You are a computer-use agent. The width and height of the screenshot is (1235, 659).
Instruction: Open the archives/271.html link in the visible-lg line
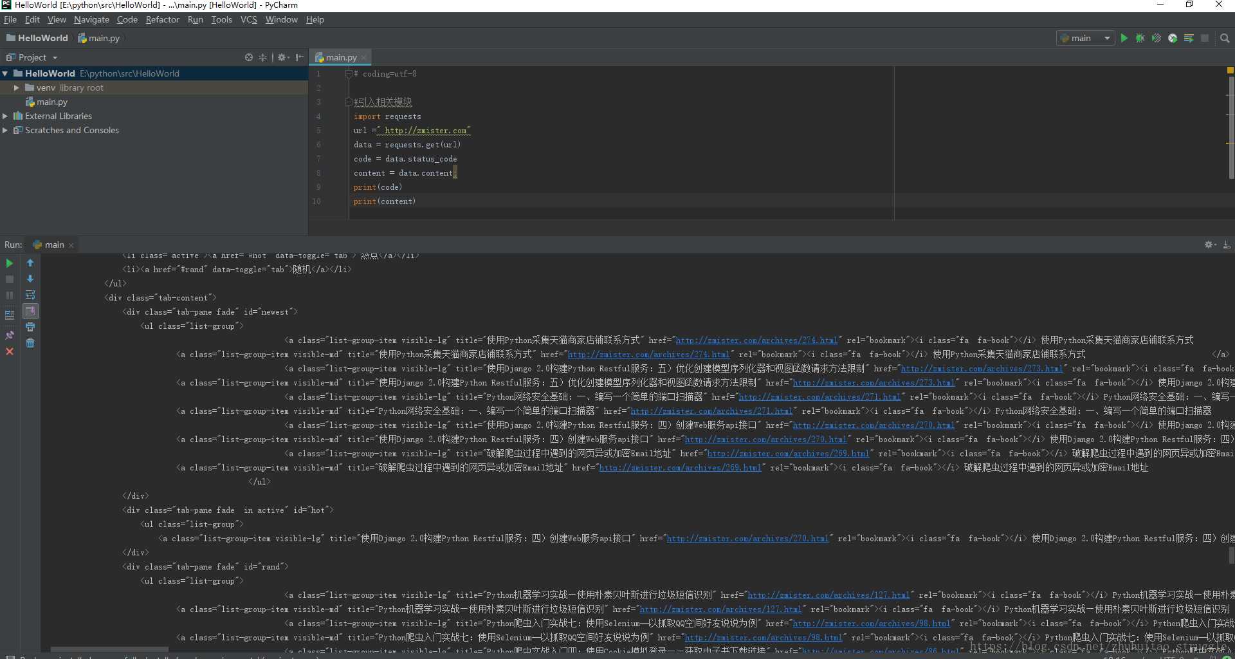819,396
